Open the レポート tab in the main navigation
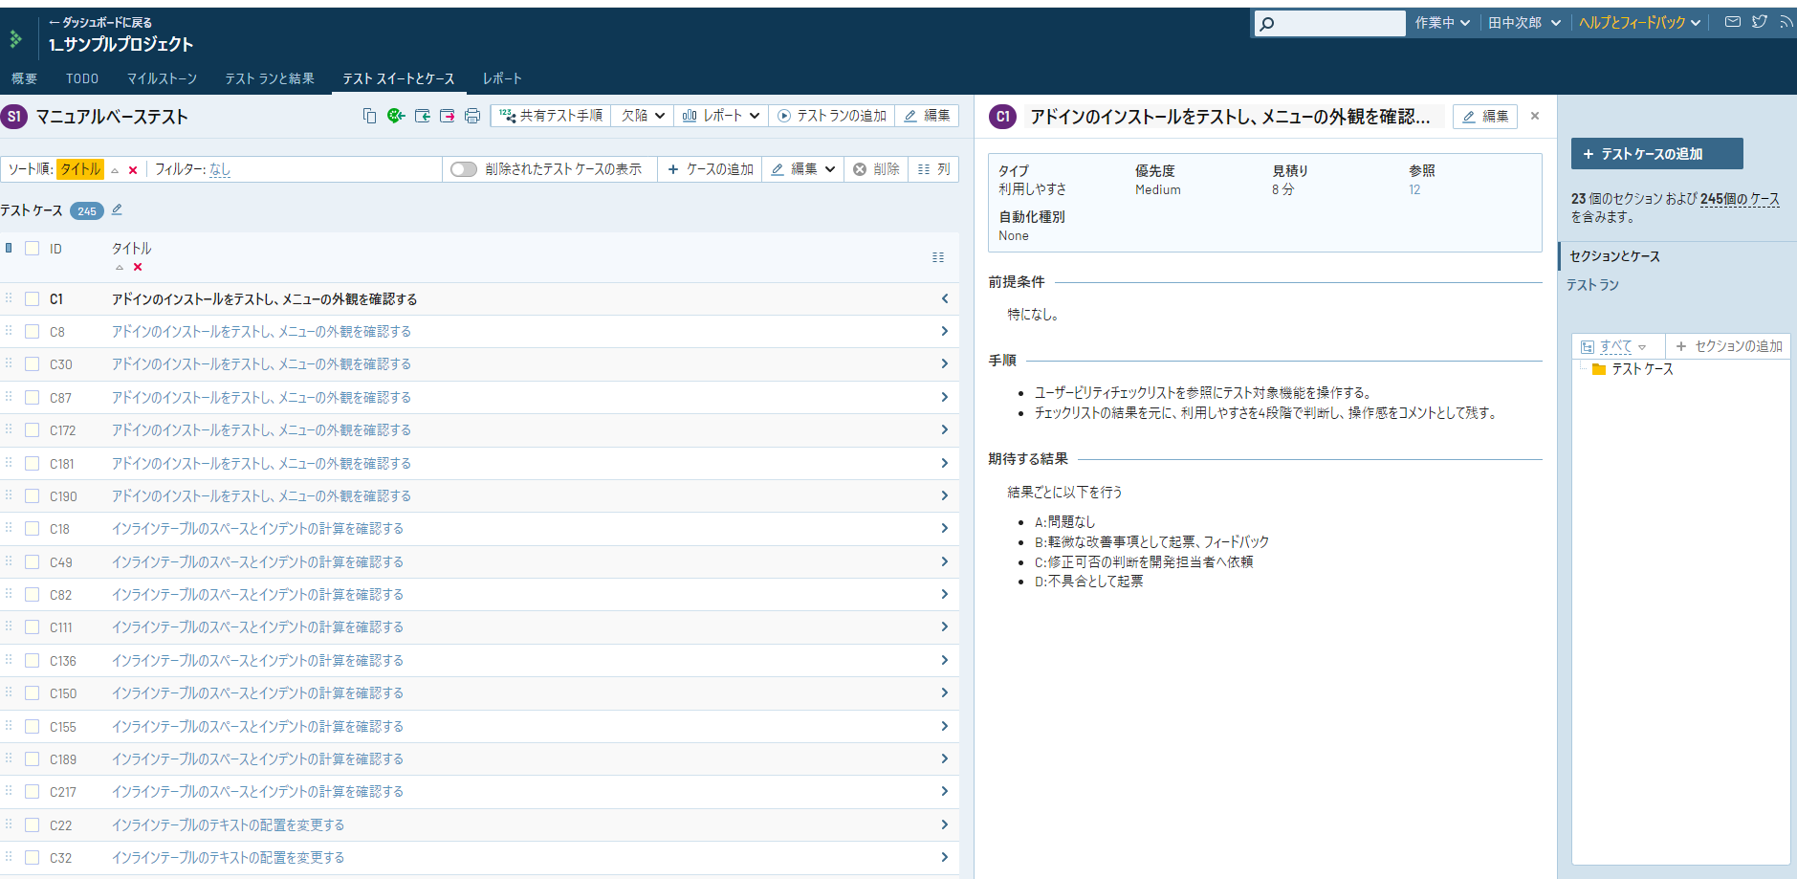The height and width of the screenshot is (879, 1797). [x=502, y=78]
